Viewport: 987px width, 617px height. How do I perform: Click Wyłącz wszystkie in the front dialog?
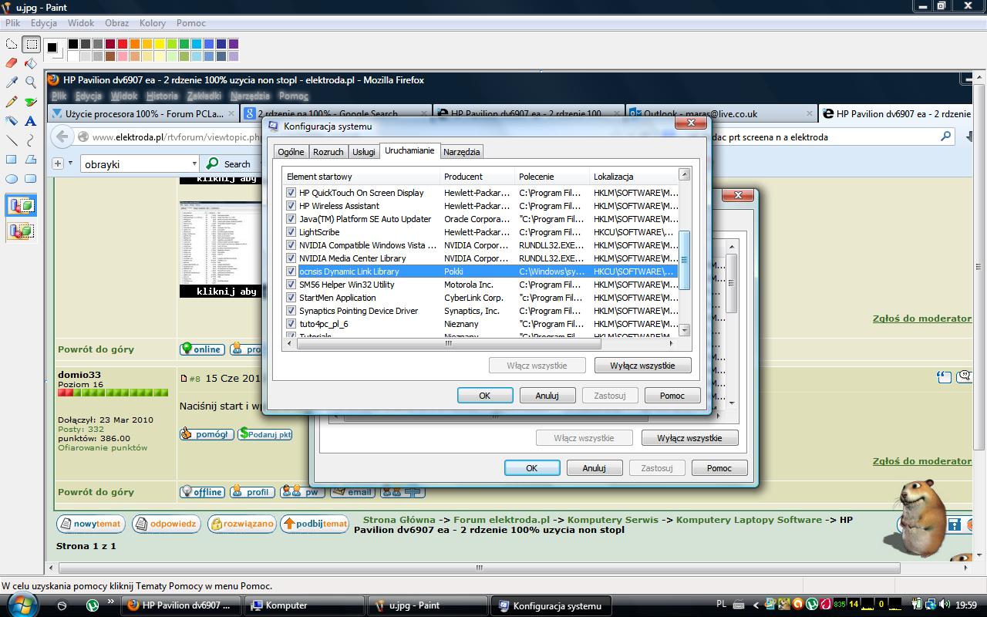[642, 366]
